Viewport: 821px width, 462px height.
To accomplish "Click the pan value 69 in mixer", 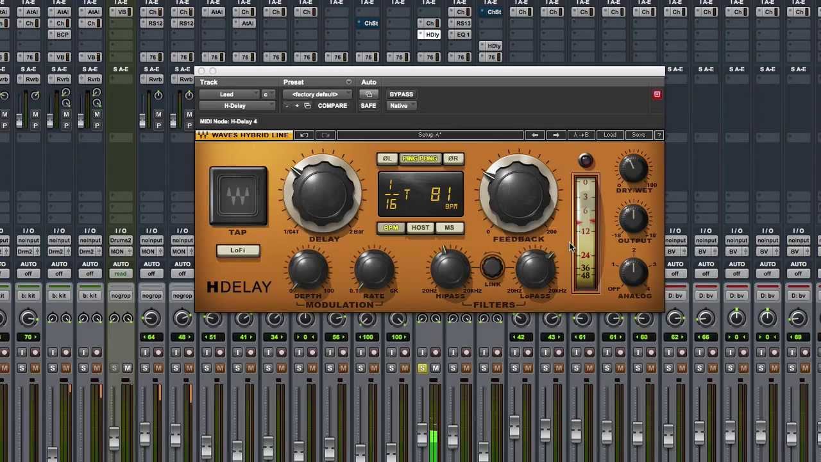I will pyautogui.click(x=798, y=337).
